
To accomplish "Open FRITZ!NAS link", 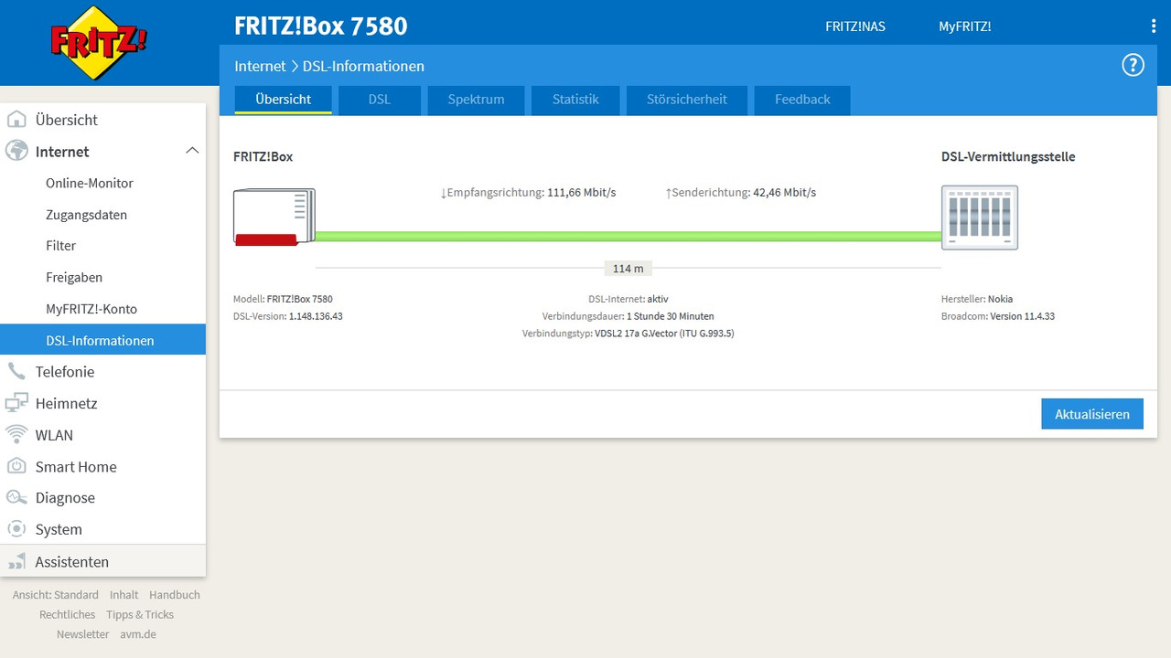I will [855, 27].
